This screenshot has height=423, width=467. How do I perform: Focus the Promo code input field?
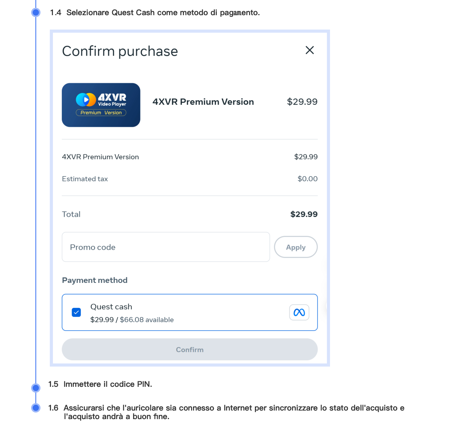tap(166, 247)
